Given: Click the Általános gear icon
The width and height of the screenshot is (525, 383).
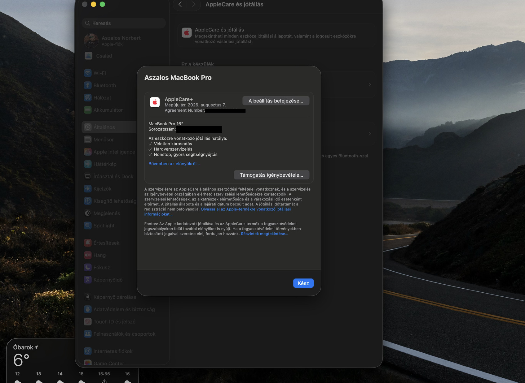Looking at the screenshot, I should coord(88,127).
